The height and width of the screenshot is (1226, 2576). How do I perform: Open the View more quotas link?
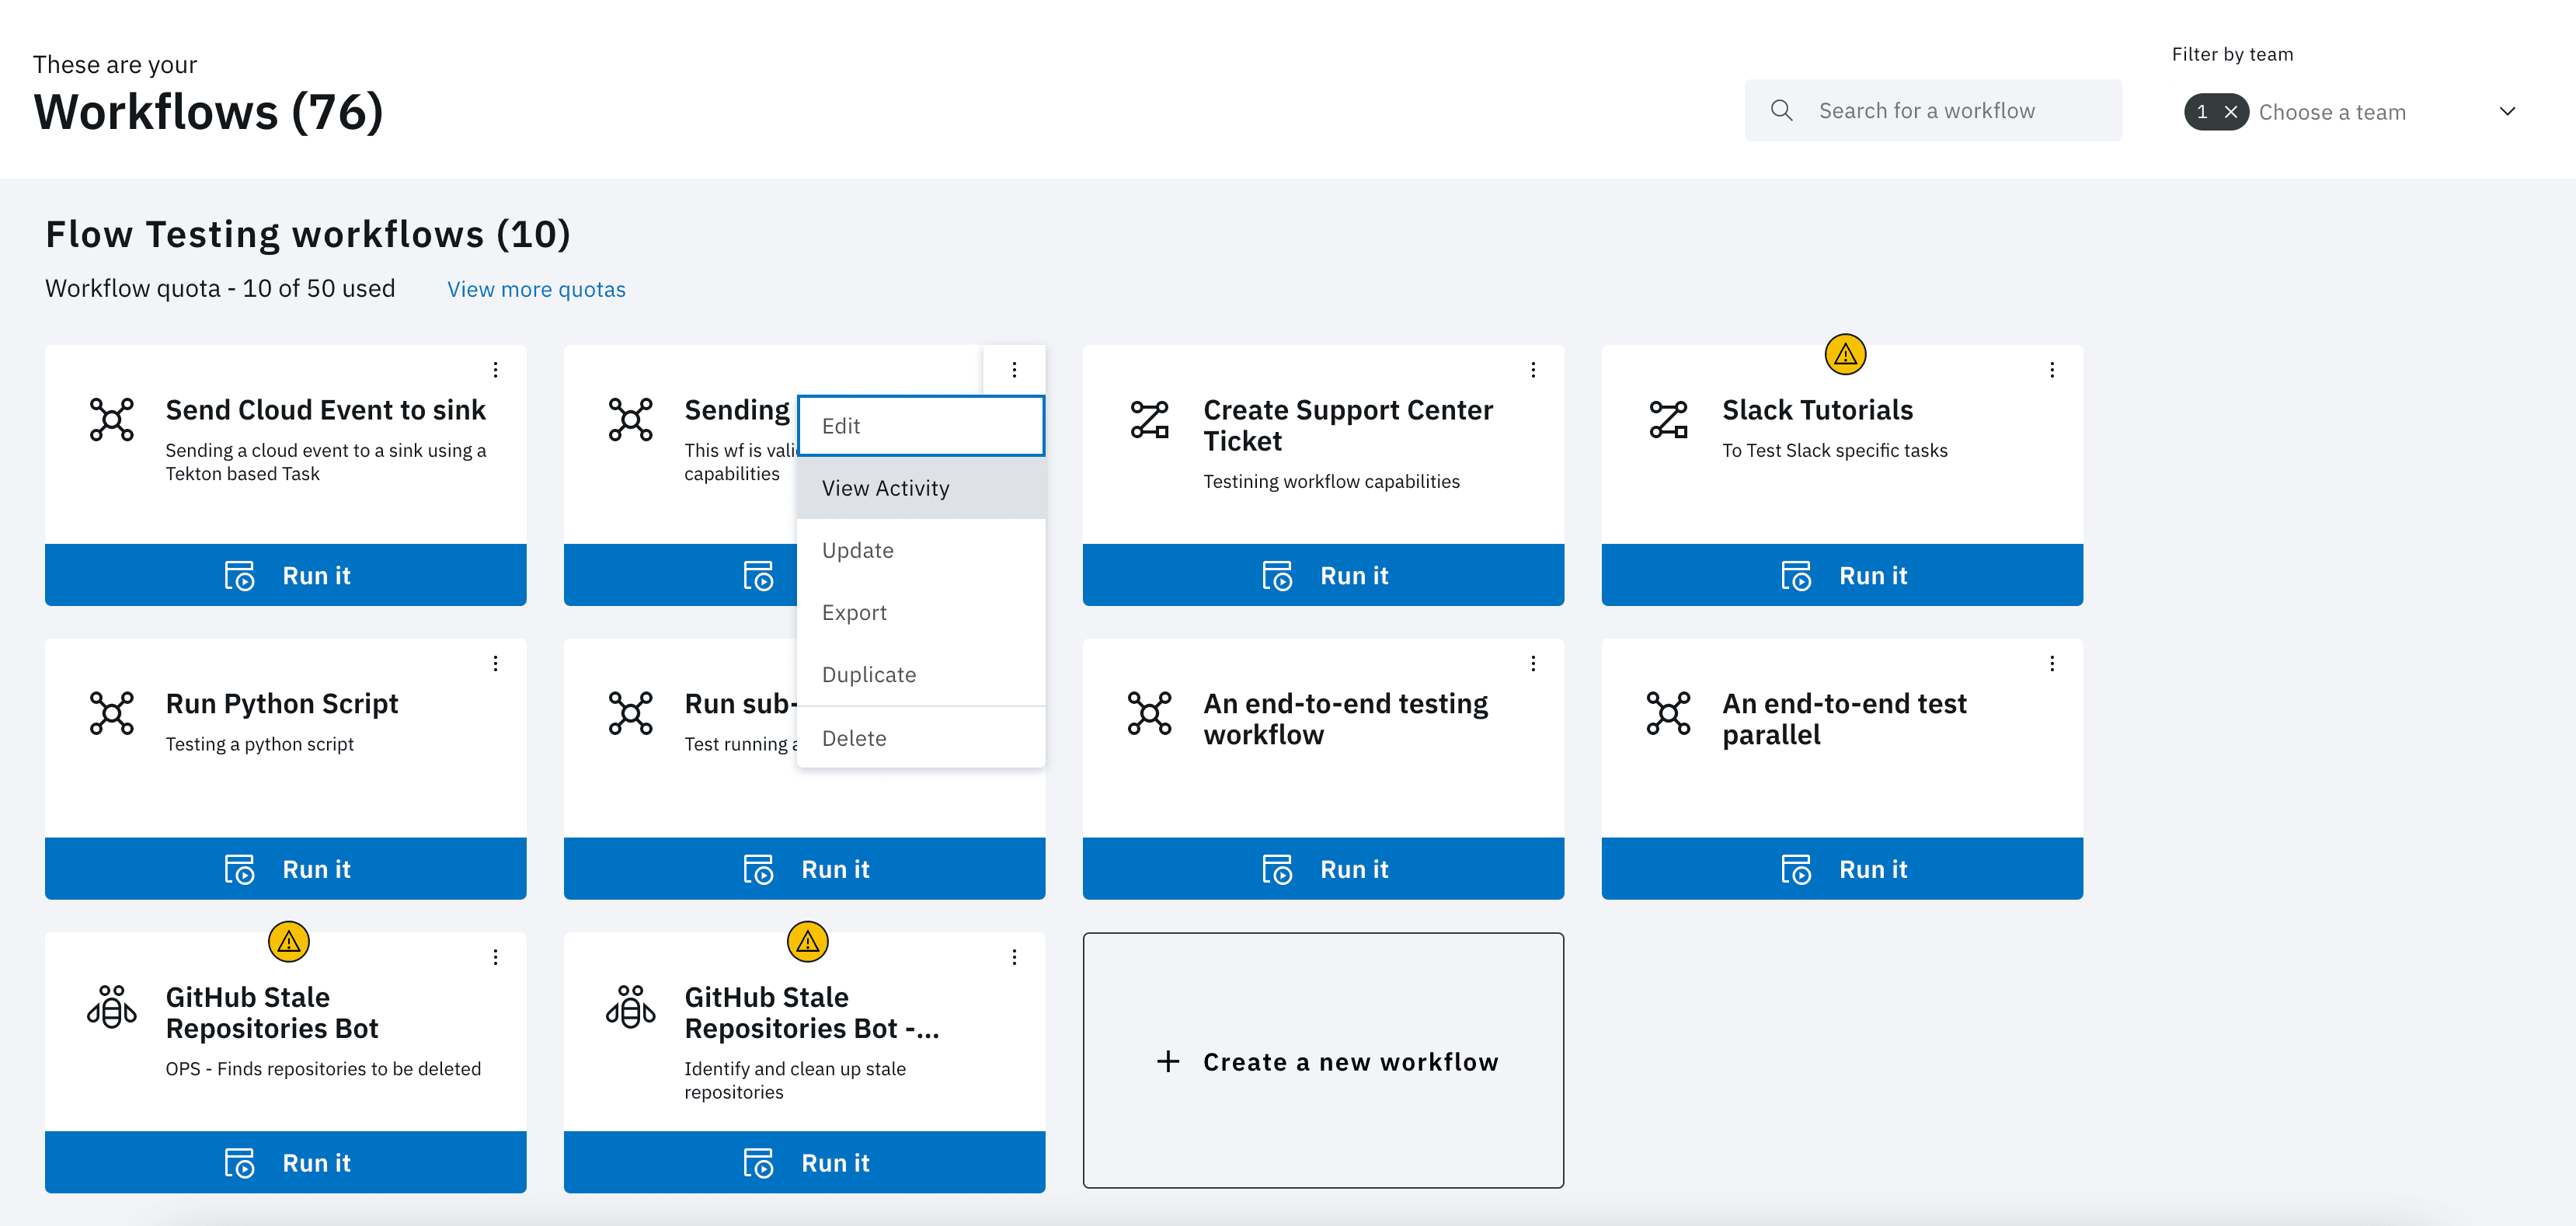pos(536,290)
